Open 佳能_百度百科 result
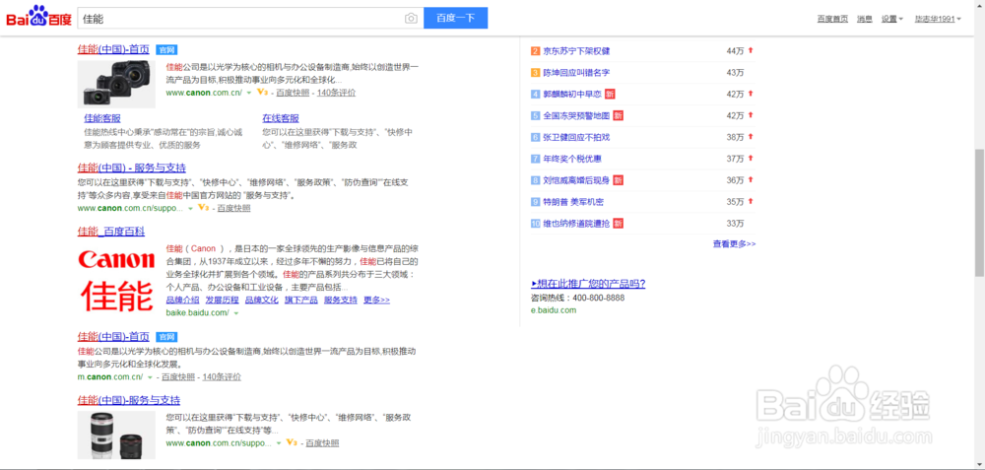 pos(111,232)
